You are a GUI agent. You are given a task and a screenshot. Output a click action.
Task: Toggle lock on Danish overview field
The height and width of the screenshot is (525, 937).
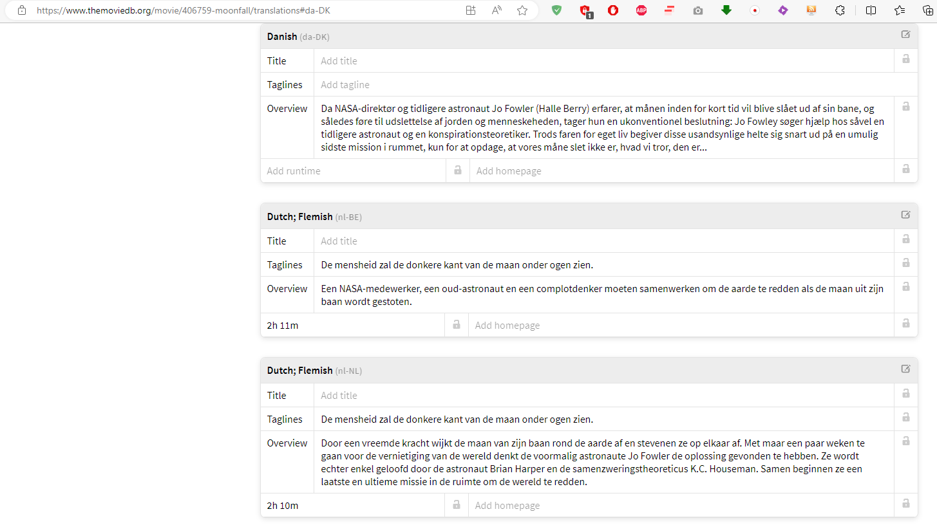coord(906,106)
